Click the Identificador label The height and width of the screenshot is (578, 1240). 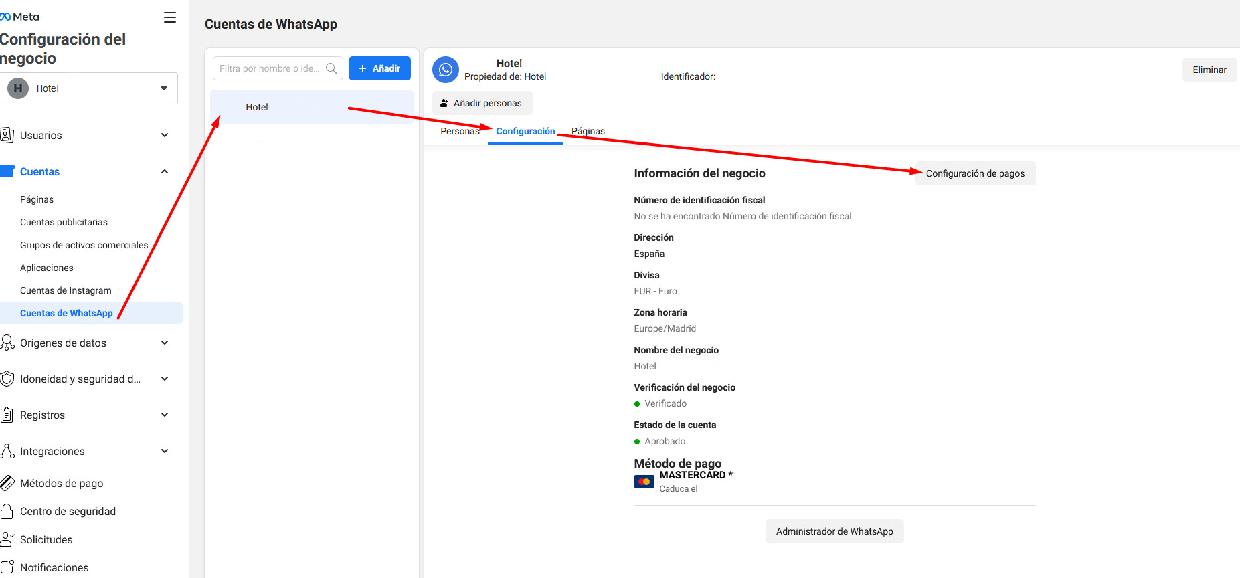(x=688, y=76)
